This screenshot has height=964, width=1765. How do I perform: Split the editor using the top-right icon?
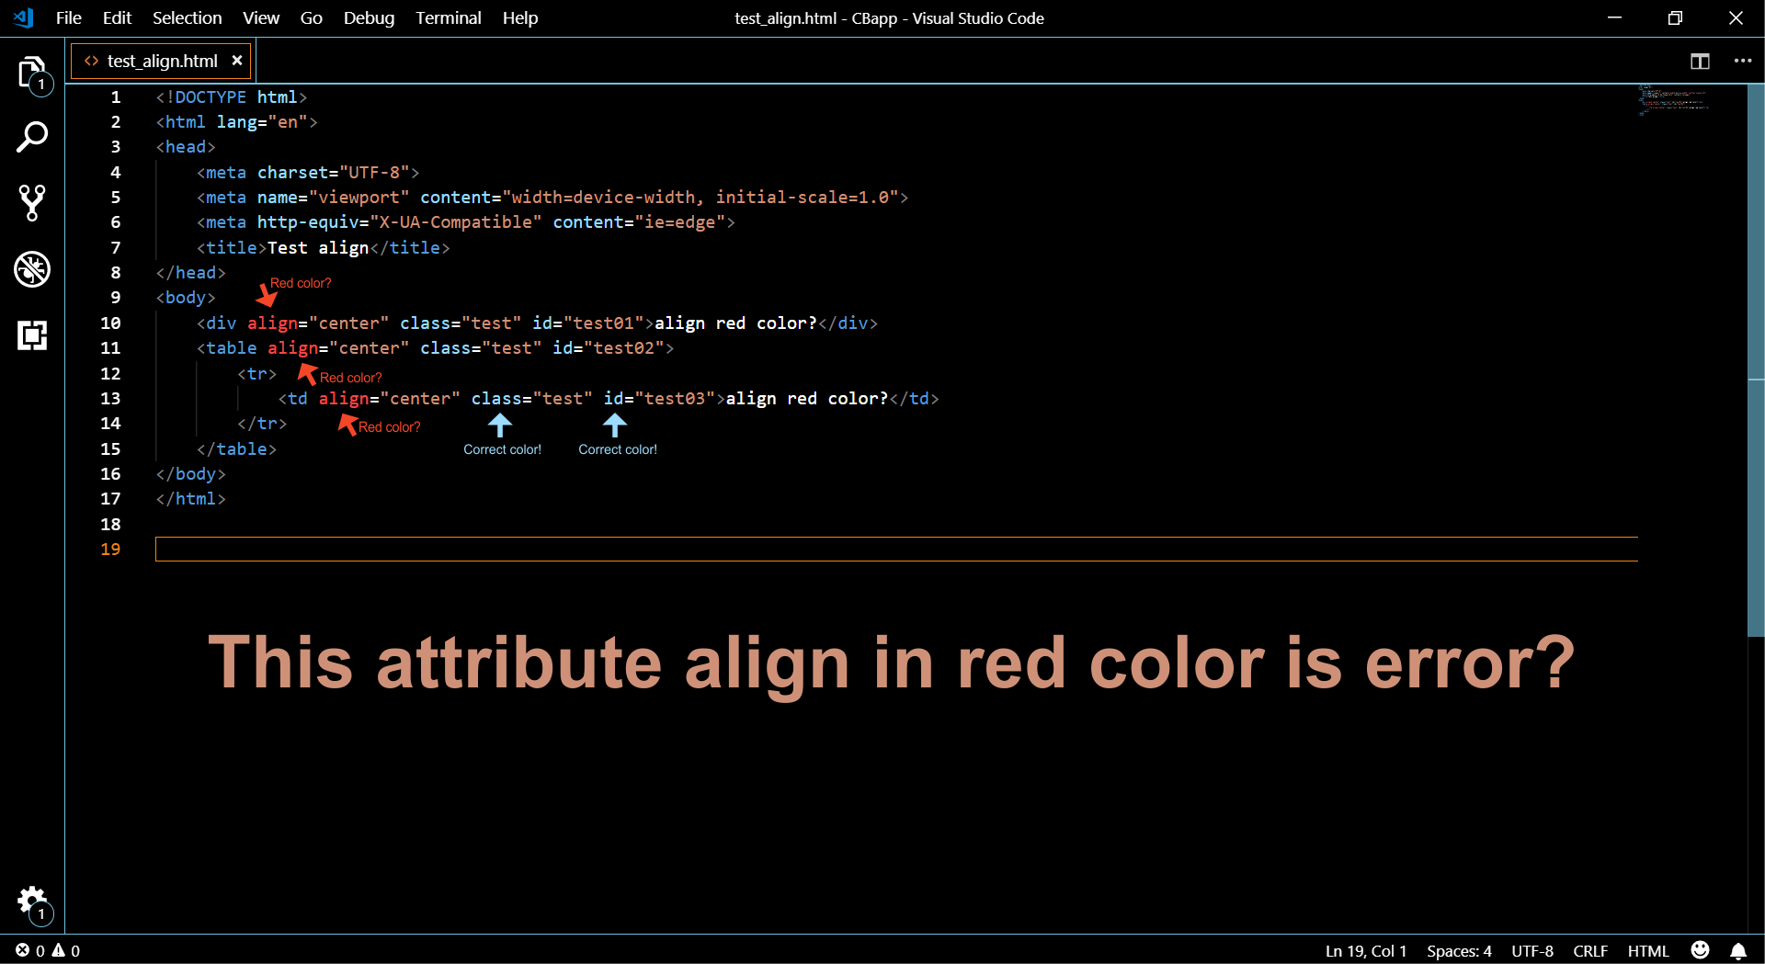(x=1700, y=61)
